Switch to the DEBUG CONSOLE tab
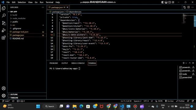This screenshot has height=110, width=196. (x=78, y=63)
